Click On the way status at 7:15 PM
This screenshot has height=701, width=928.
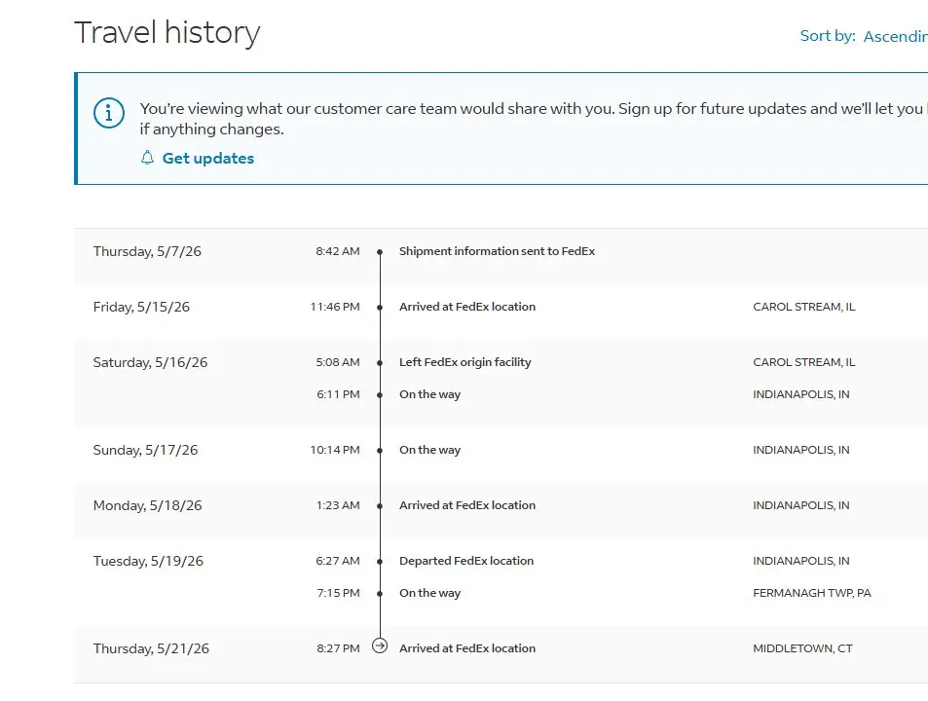tap(429, 593)
